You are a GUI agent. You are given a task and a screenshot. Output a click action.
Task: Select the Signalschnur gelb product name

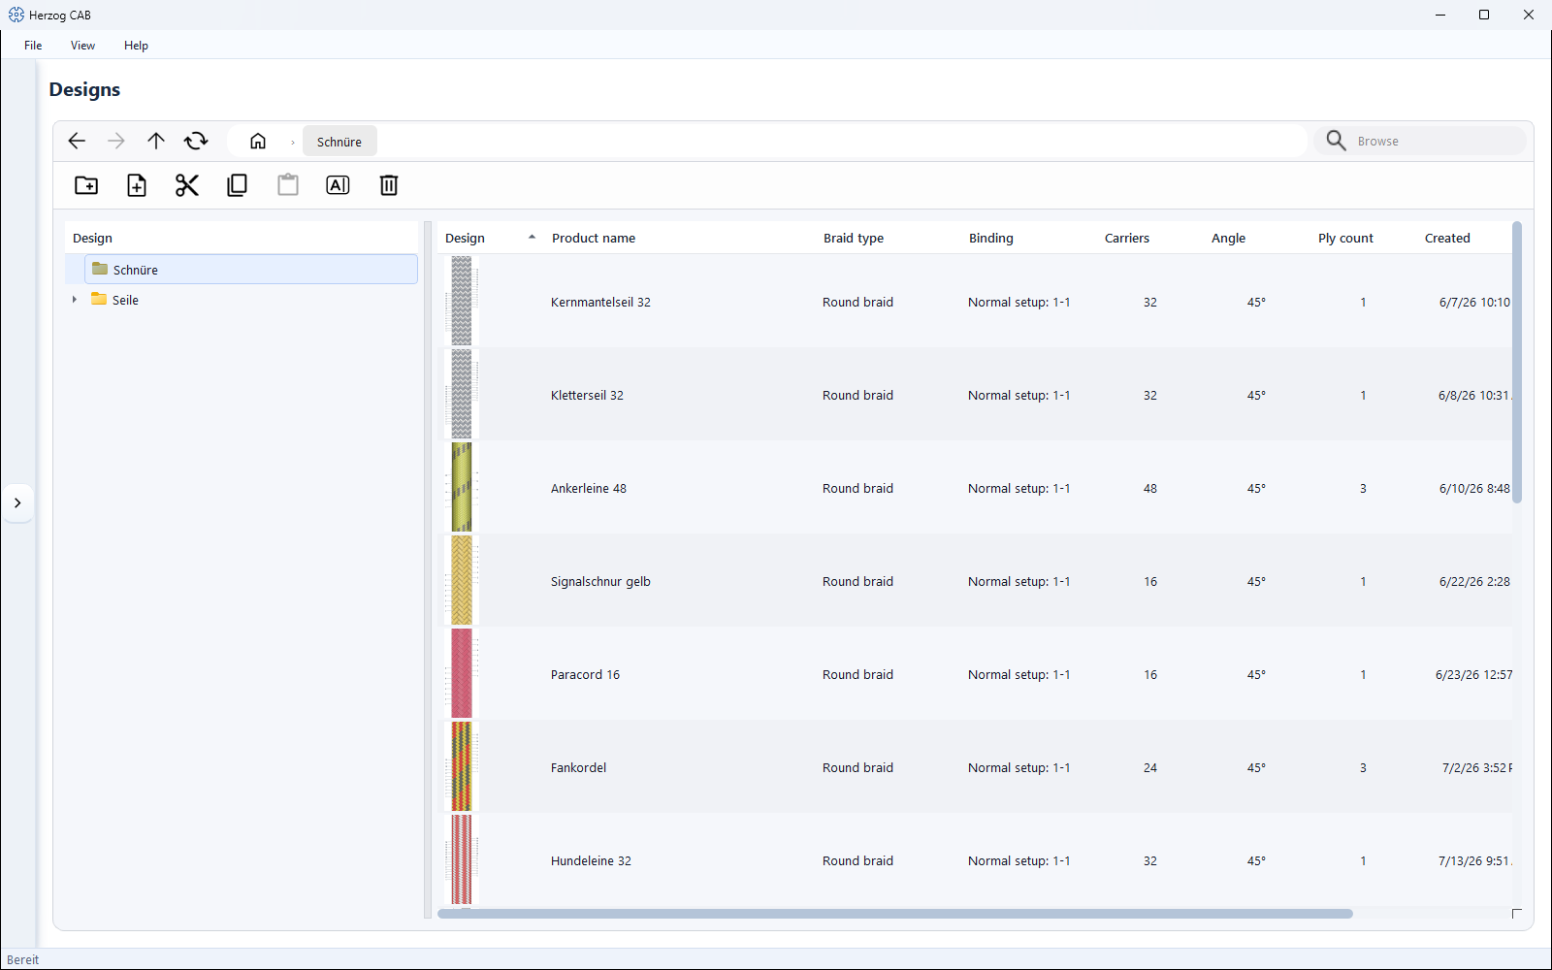click(600, 581)
